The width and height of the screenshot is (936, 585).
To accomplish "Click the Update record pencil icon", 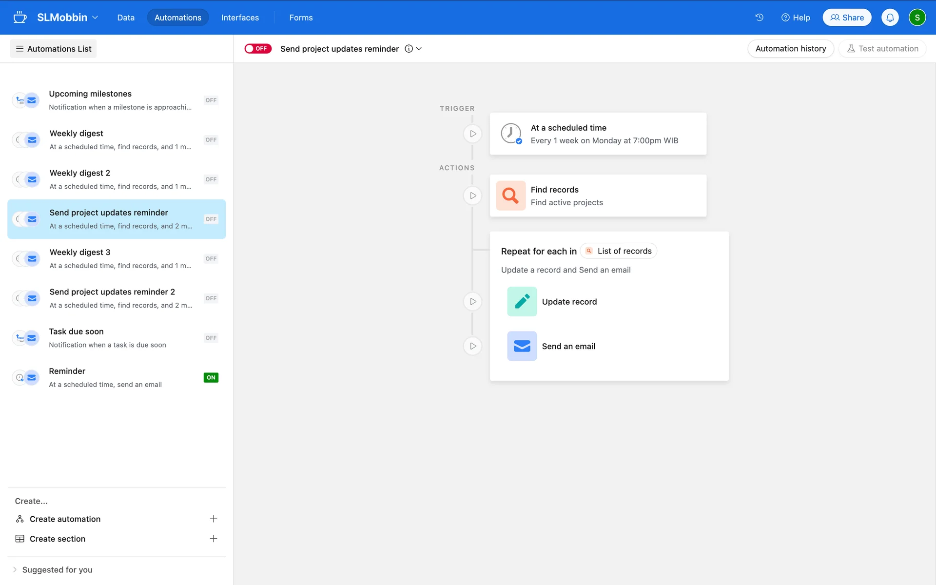I will 522,302.
